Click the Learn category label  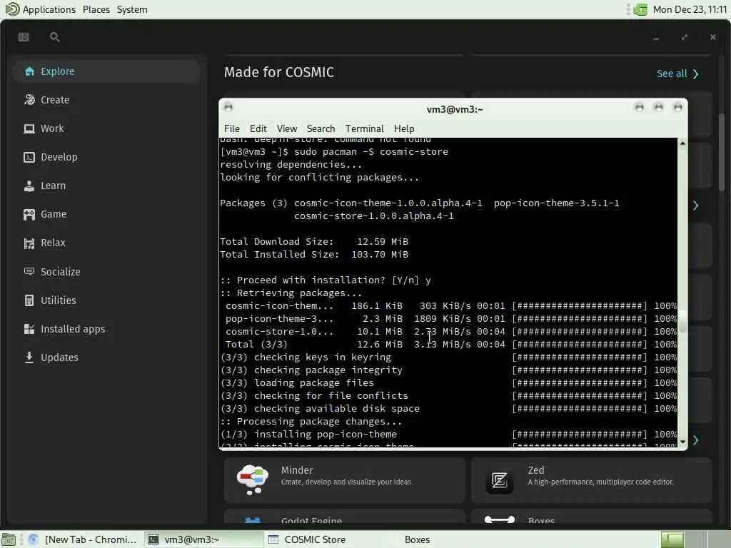point(53,186)
